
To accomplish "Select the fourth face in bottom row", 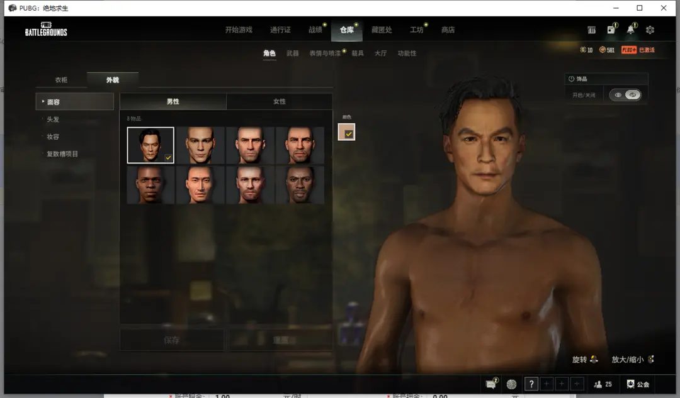I will click(x=300, y=185).
